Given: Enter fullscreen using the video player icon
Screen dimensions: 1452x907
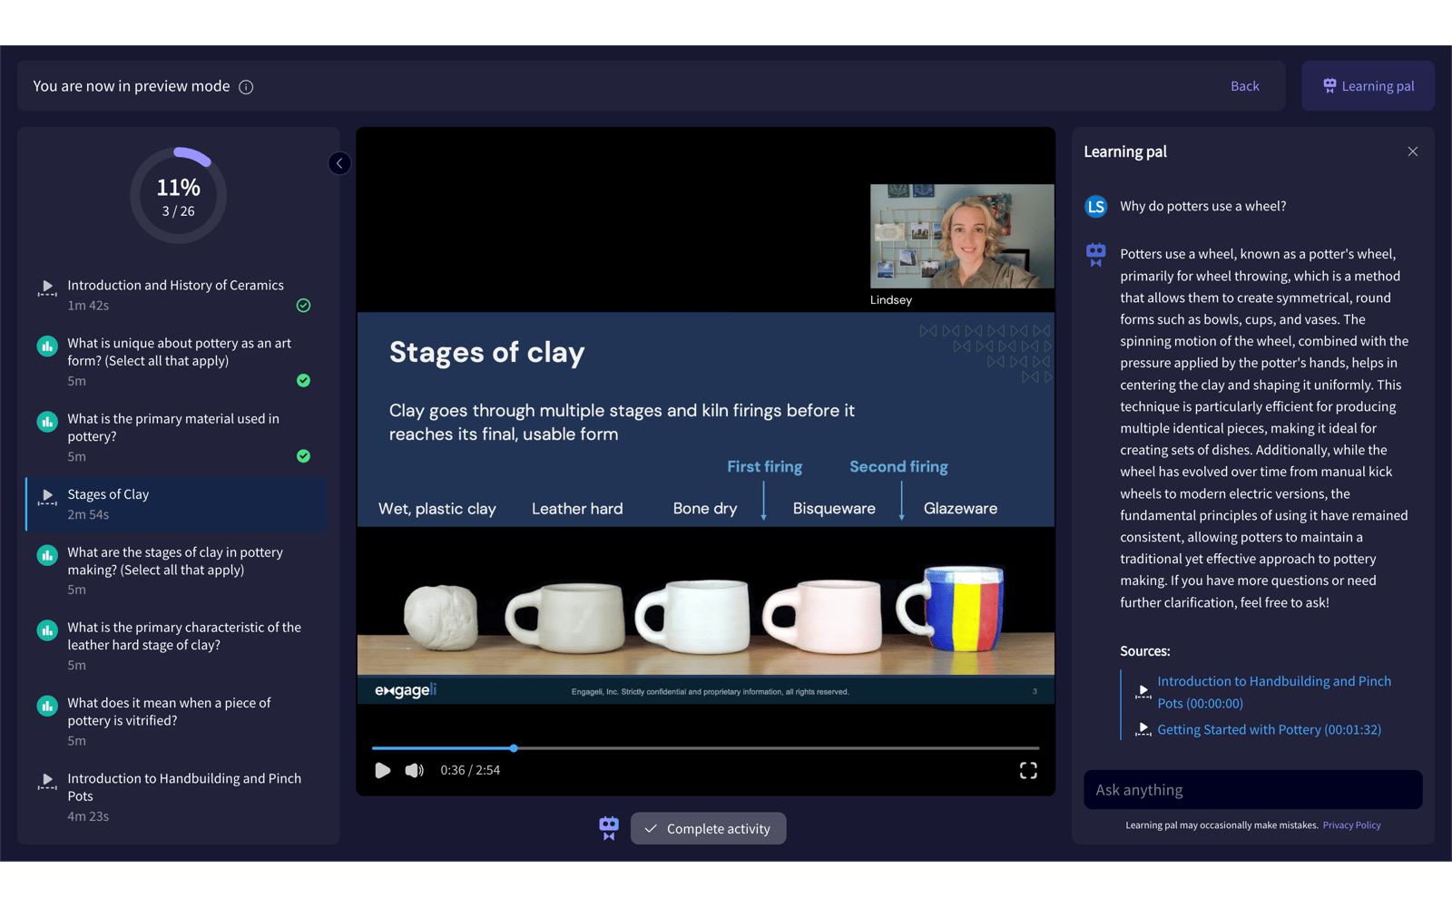Looking at the screenshot, I should (1028, 770).
